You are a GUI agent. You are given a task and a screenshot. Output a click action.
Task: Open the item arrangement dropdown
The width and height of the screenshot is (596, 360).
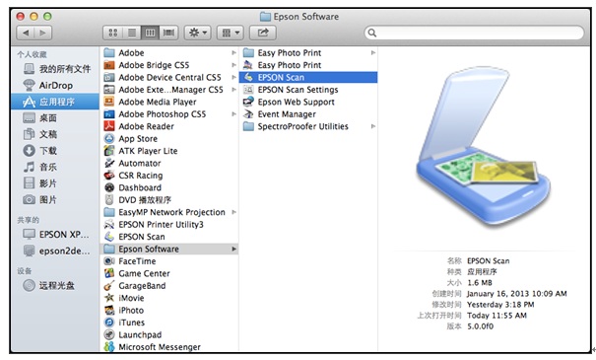click(x=230, y=33)
